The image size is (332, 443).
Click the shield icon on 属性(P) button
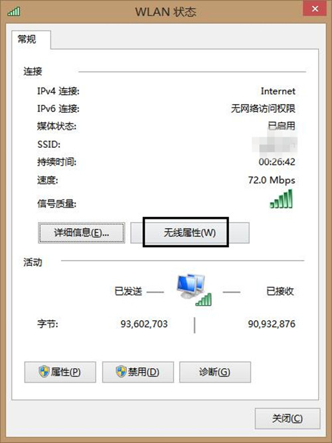pos(44,371)
